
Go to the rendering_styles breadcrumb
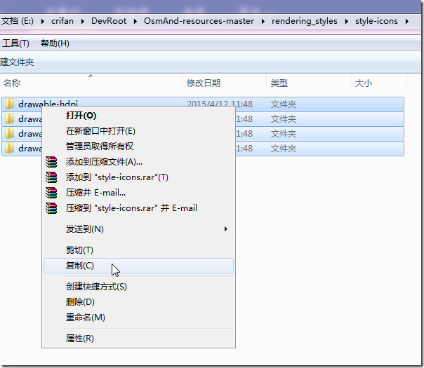coord(305,21)
